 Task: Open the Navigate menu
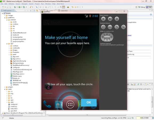pyautogui.click(x=25, y=4)
